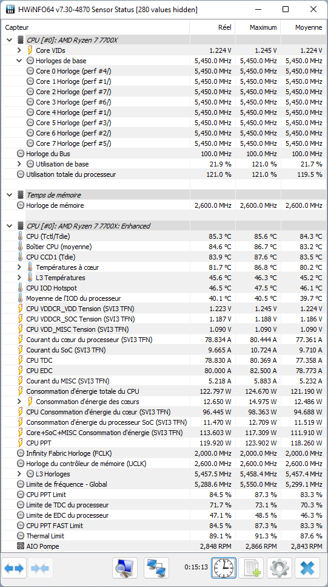
Task: Click the CPU PPT lightning icon
Action: coord(21,443)
